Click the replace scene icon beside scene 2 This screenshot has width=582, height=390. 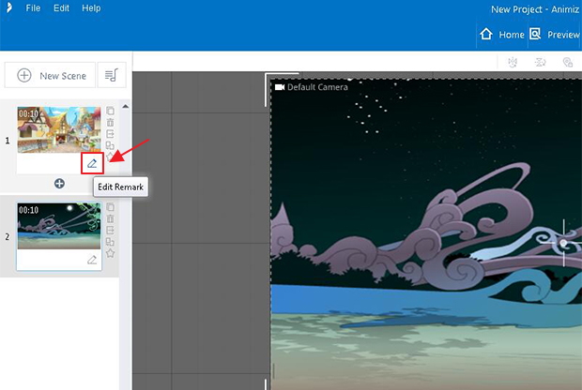(110, 242)
